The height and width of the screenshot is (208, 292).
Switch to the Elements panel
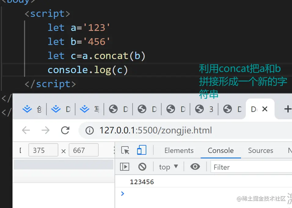(179, 150)
